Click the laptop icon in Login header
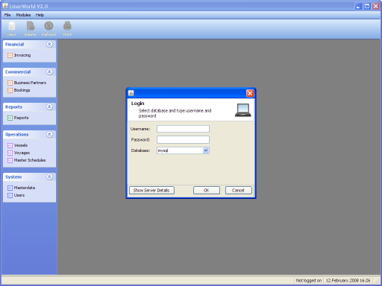Image resolution: width=382 pixels, height=286 pixels. (x=243, y=110)
